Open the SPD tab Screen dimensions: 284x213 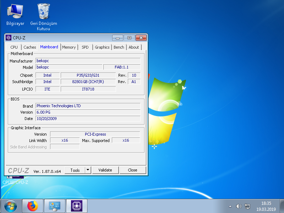[x=85, y=47]
